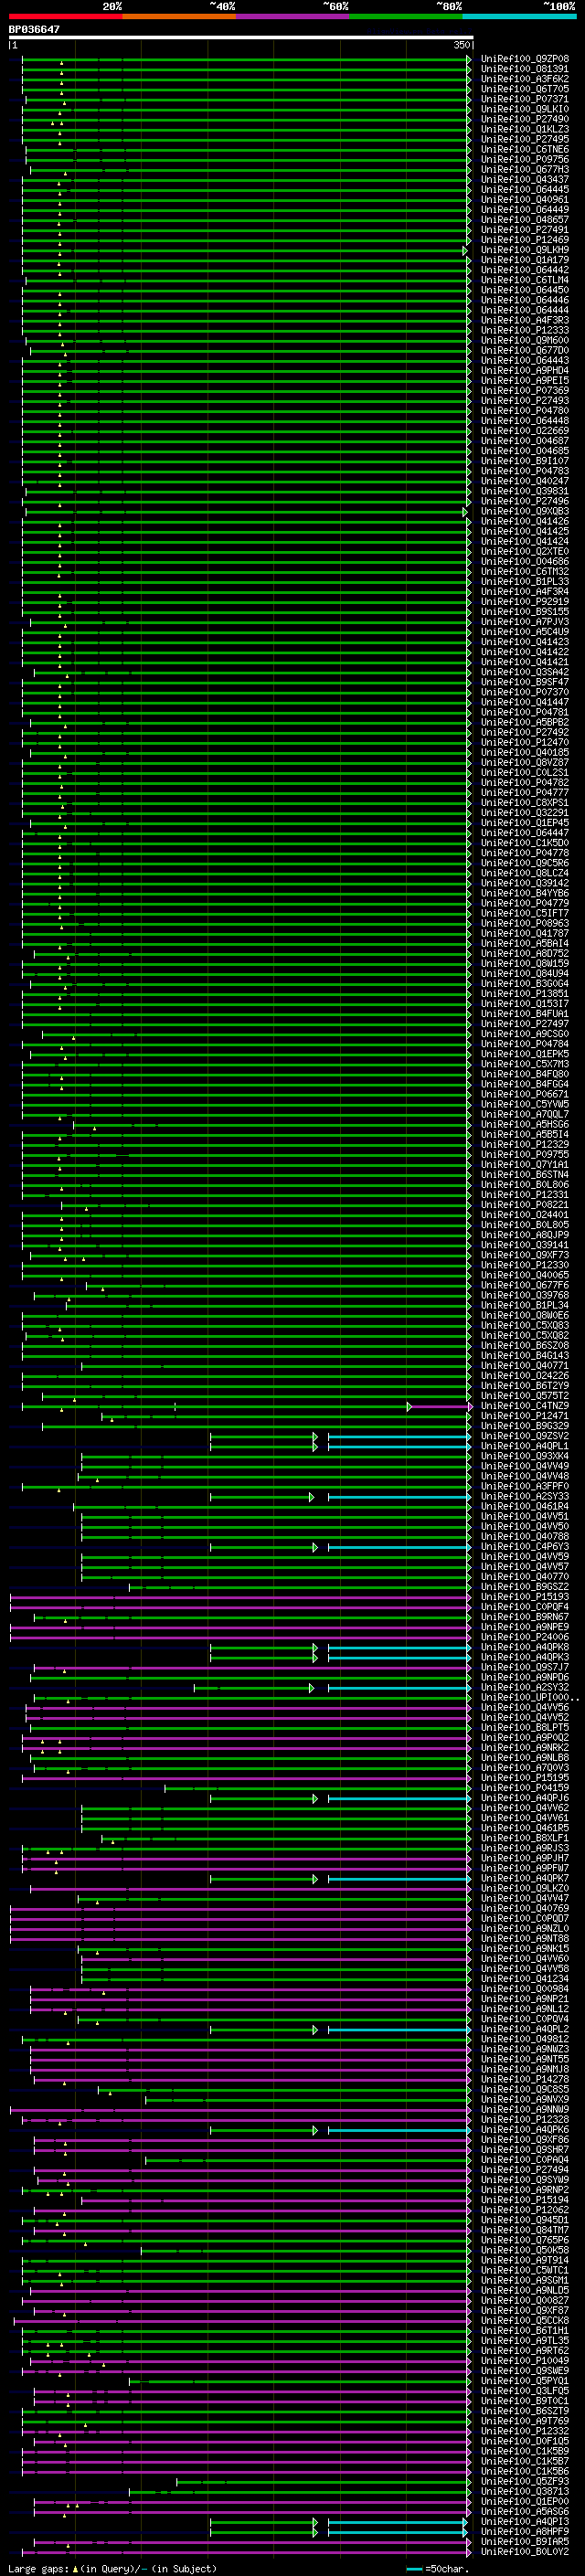Click the orange ~40% identity legend segment
Viewport: 585px width, 2576px height.
tap(179, 16)
